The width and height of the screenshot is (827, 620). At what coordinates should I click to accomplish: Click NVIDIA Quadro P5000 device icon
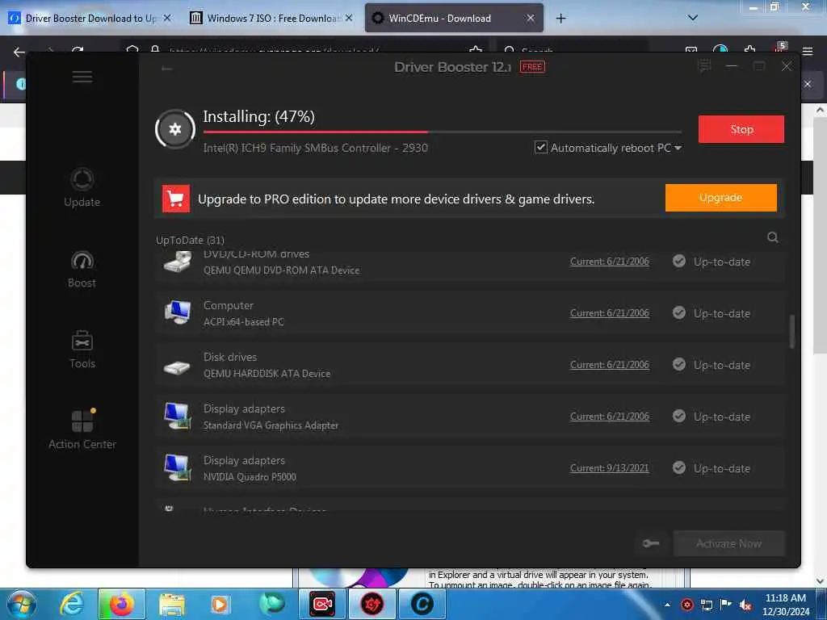click(x=177, y=467)
